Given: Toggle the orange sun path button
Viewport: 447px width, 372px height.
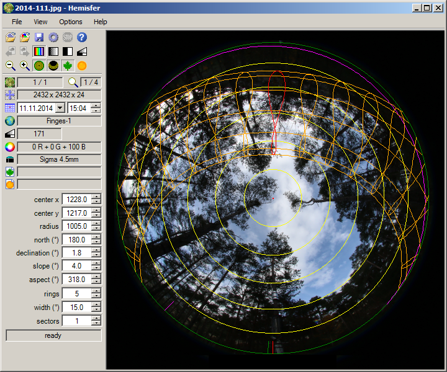Looking at the screenshot, I should coord(82,66).
